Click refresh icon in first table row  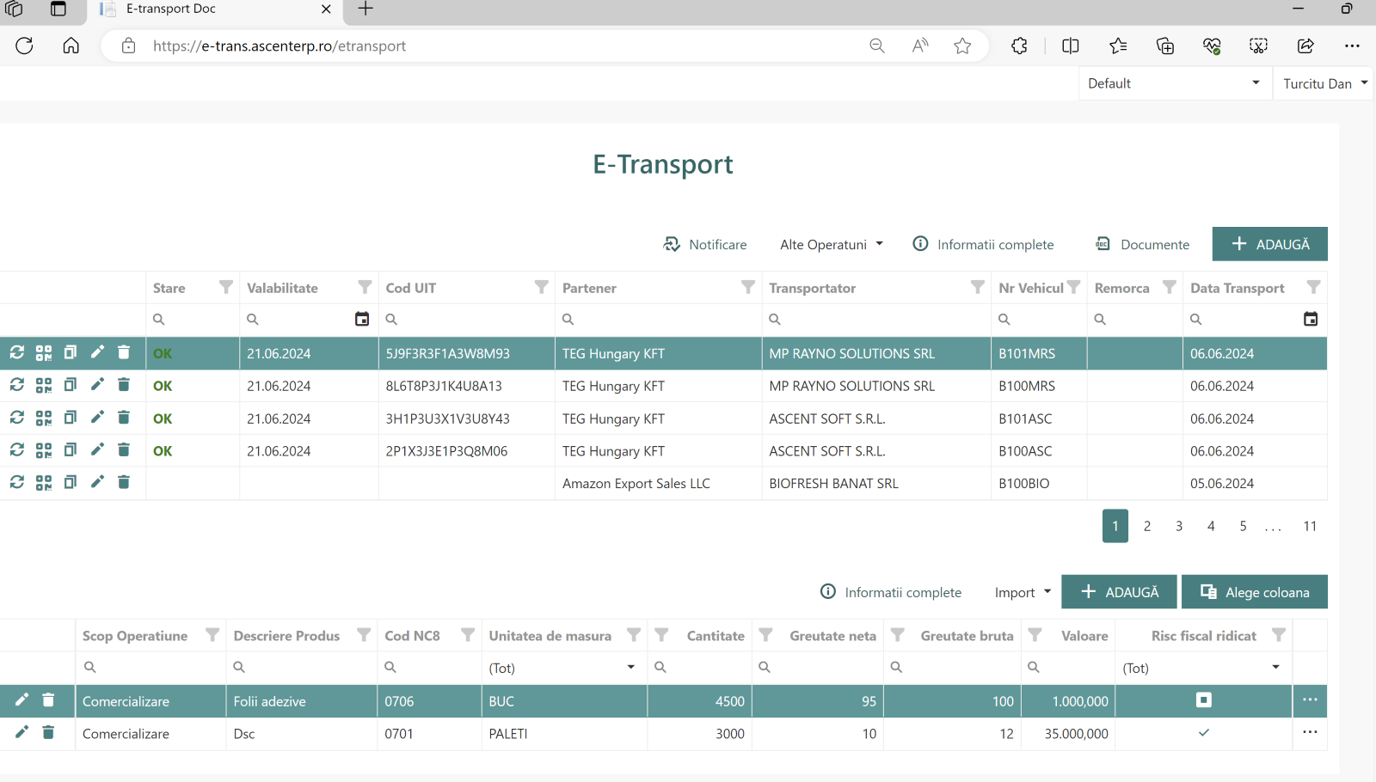point(17,352)
